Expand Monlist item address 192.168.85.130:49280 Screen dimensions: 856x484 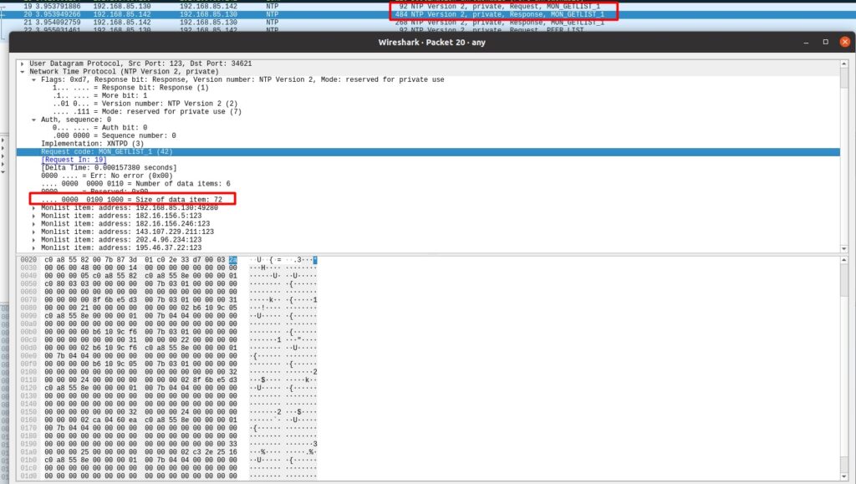pos(33,208)
